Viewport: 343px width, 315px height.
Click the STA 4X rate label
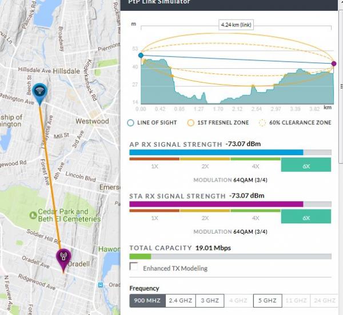point(256,218)
